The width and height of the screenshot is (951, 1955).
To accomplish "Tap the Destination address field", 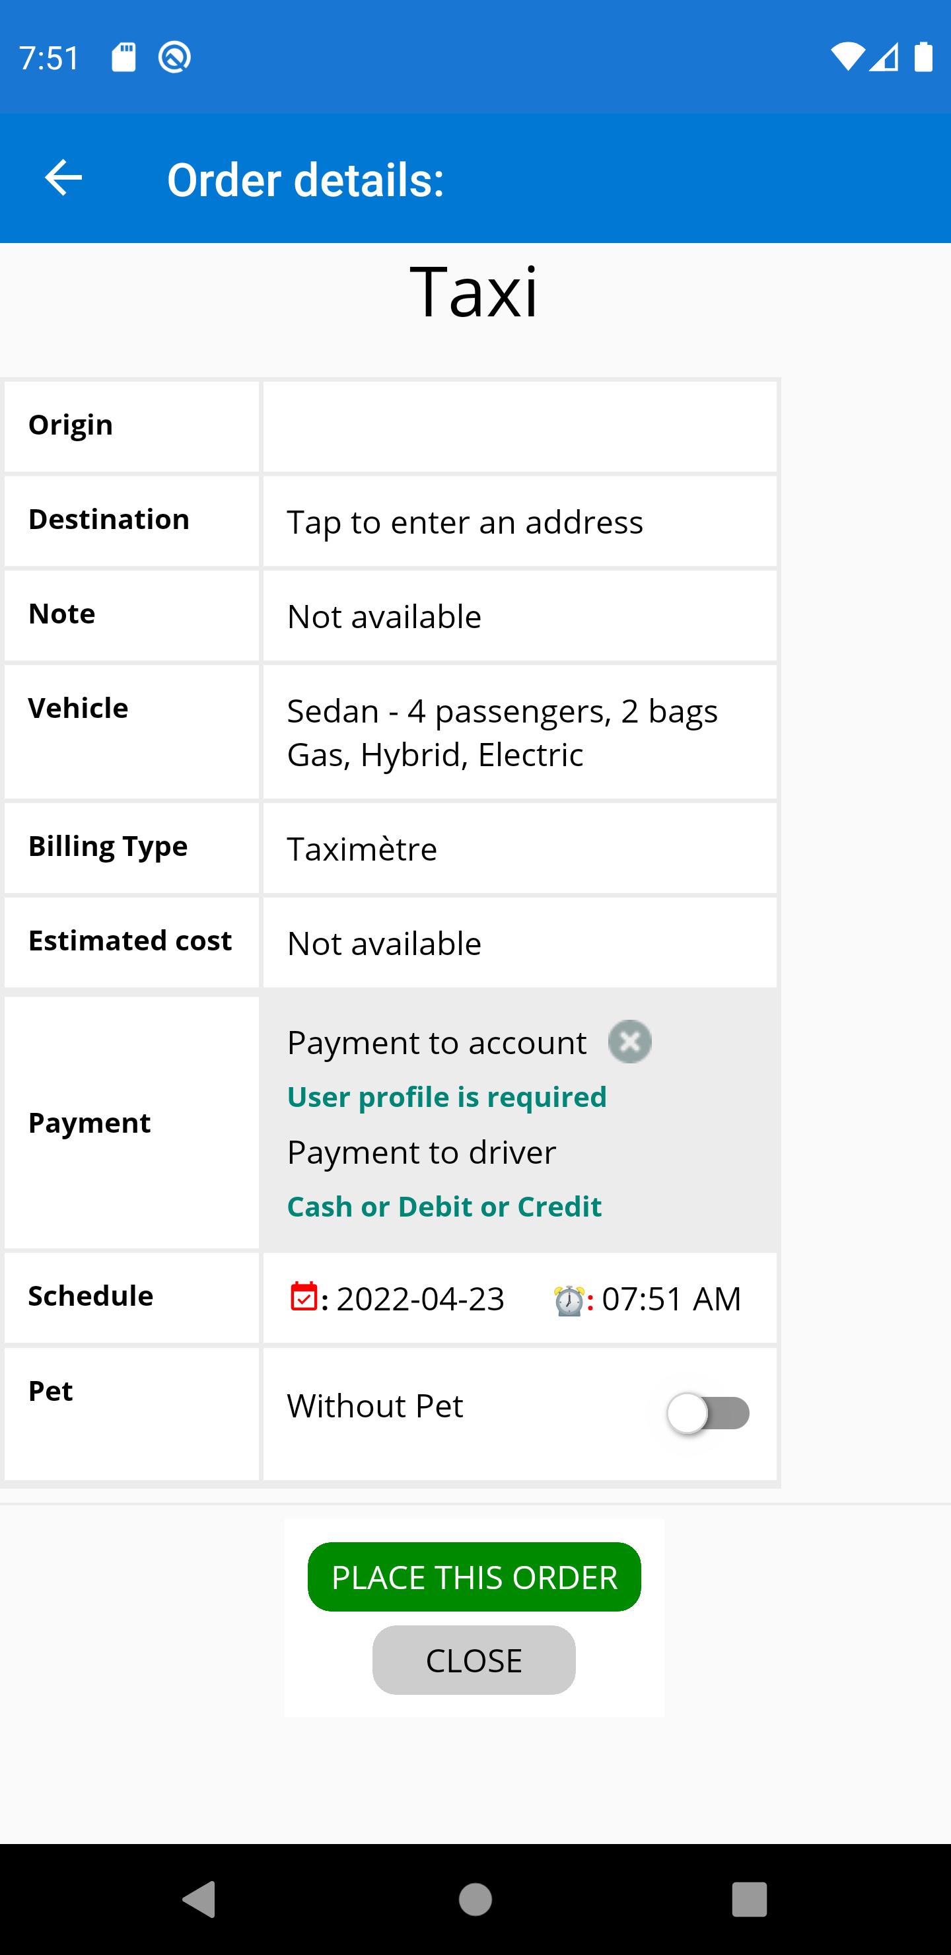I will pos(520,522).
